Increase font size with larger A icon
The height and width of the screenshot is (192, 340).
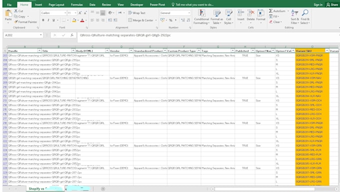pos(80,13)
